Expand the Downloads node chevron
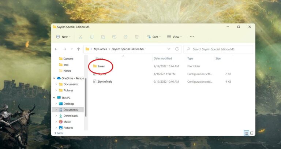This screenshot has width=281, height=149. 56,116
